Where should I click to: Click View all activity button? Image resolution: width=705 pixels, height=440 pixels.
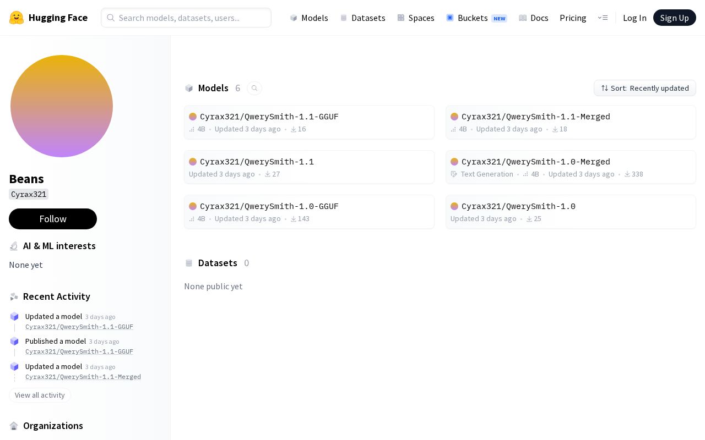(x=40, y=395)
